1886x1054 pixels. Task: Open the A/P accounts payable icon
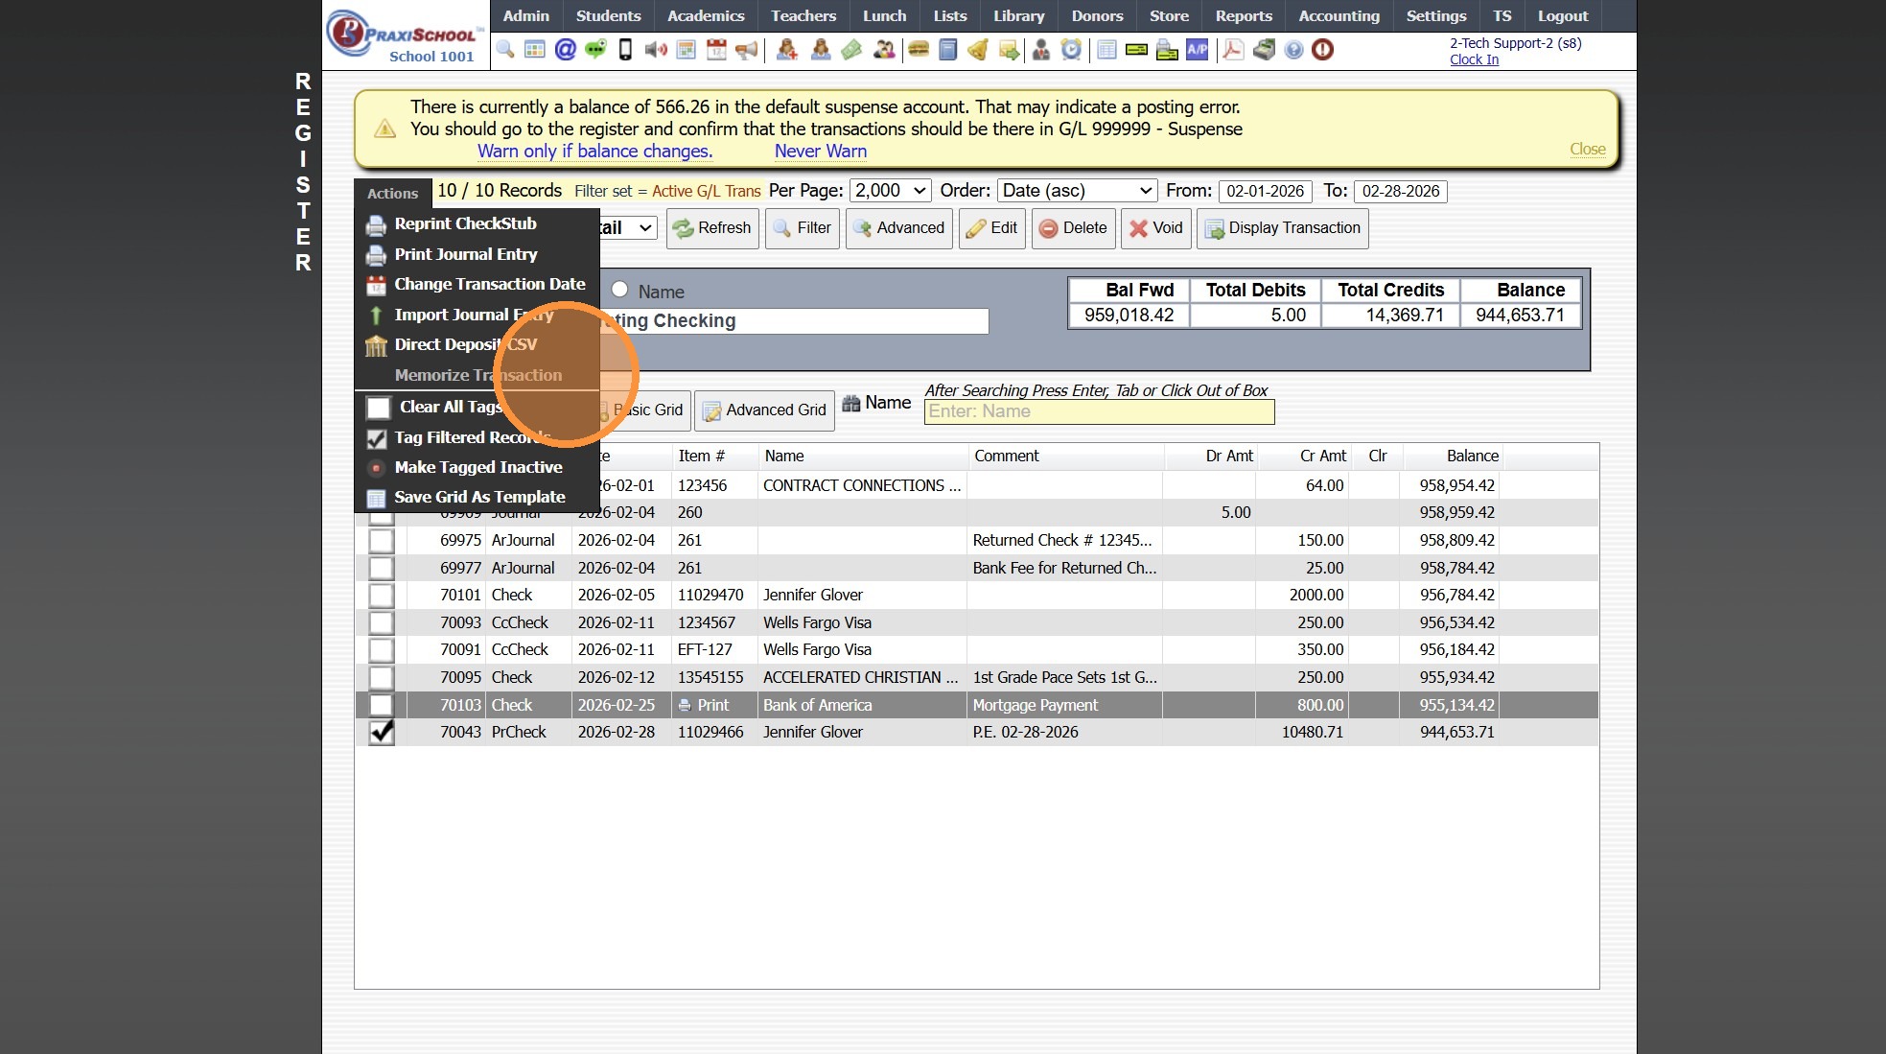coord(1197,50)
